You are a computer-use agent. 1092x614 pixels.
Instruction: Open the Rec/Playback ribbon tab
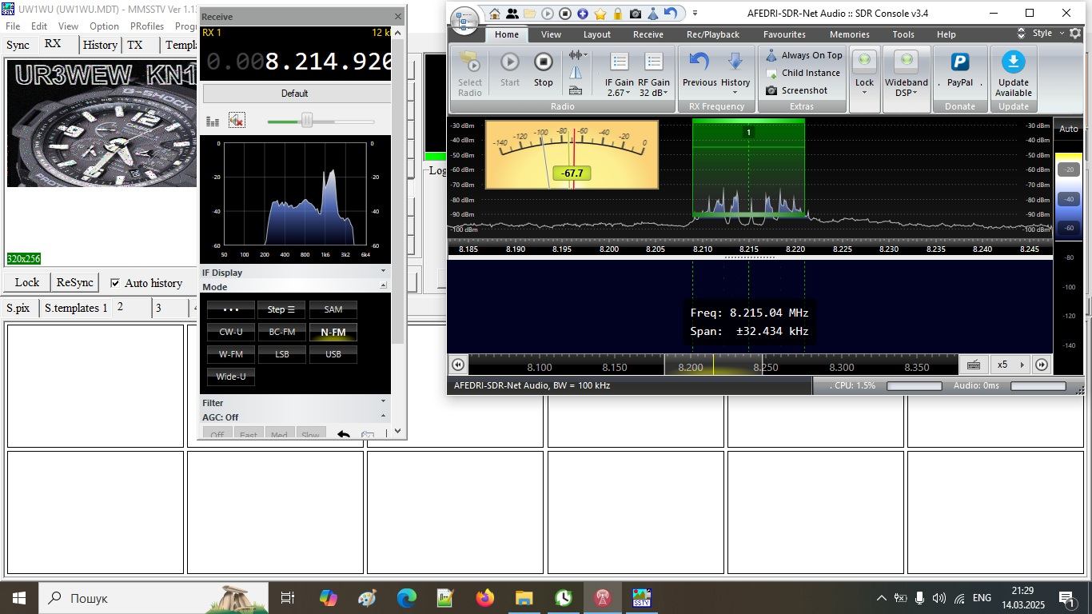click(712, 34)
